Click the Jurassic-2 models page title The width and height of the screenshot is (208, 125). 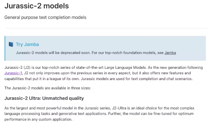click(x=37, y=6)
